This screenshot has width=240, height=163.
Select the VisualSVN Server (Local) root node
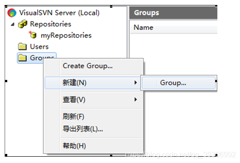[x=59, y=13]
